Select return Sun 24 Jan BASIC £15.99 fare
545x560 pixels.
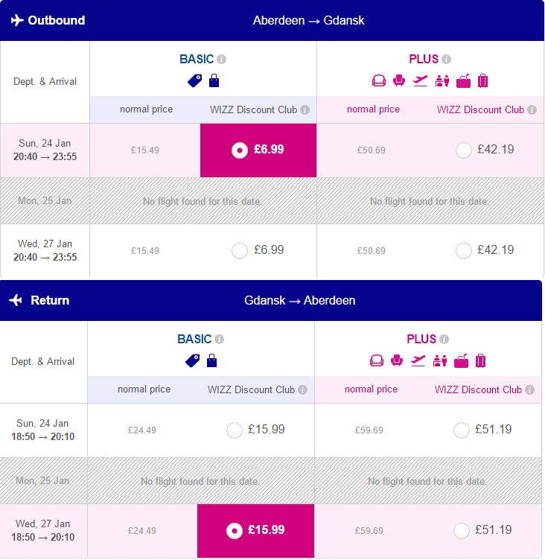point(235,430)
